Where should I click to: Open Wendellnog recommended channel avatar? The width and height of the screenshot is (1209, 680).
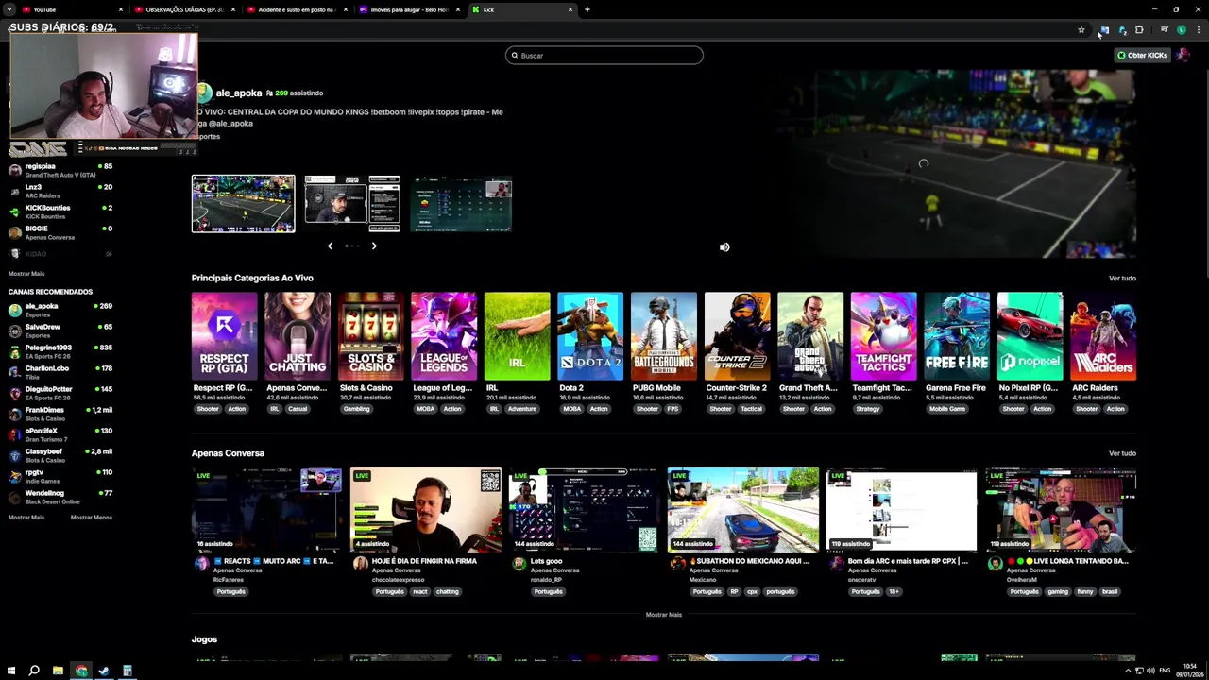point(14,498)
